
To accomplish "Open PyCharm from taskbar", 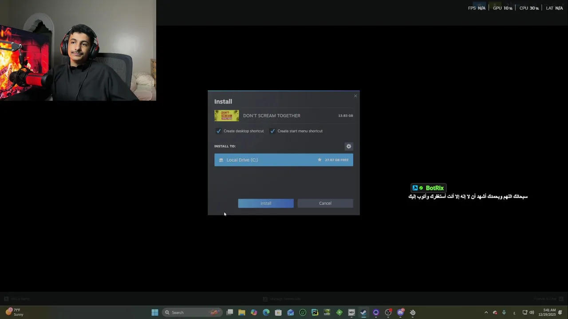I will tap(315, 312).
